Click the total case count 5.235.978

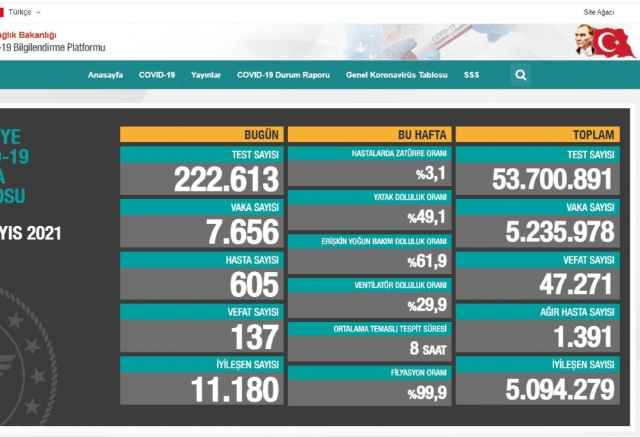[x=560, y=232]
